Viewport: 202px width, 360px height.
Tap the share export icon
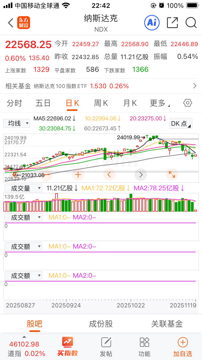(x=172, y=23)
